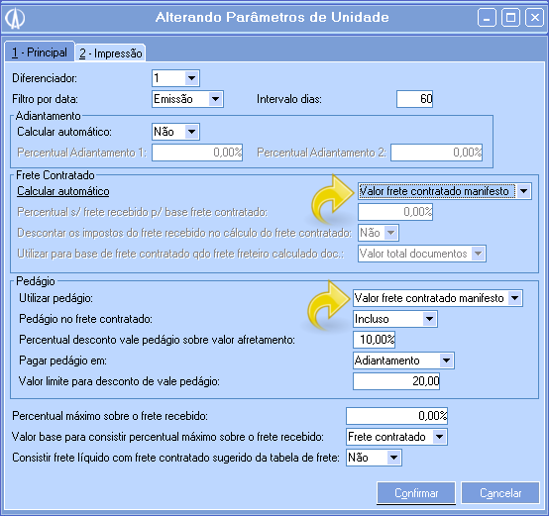Switch to the 2 - Impressão tab
The width and height of the screenshot is (549, 516).
pyautogui.click(x=110, y=53)
